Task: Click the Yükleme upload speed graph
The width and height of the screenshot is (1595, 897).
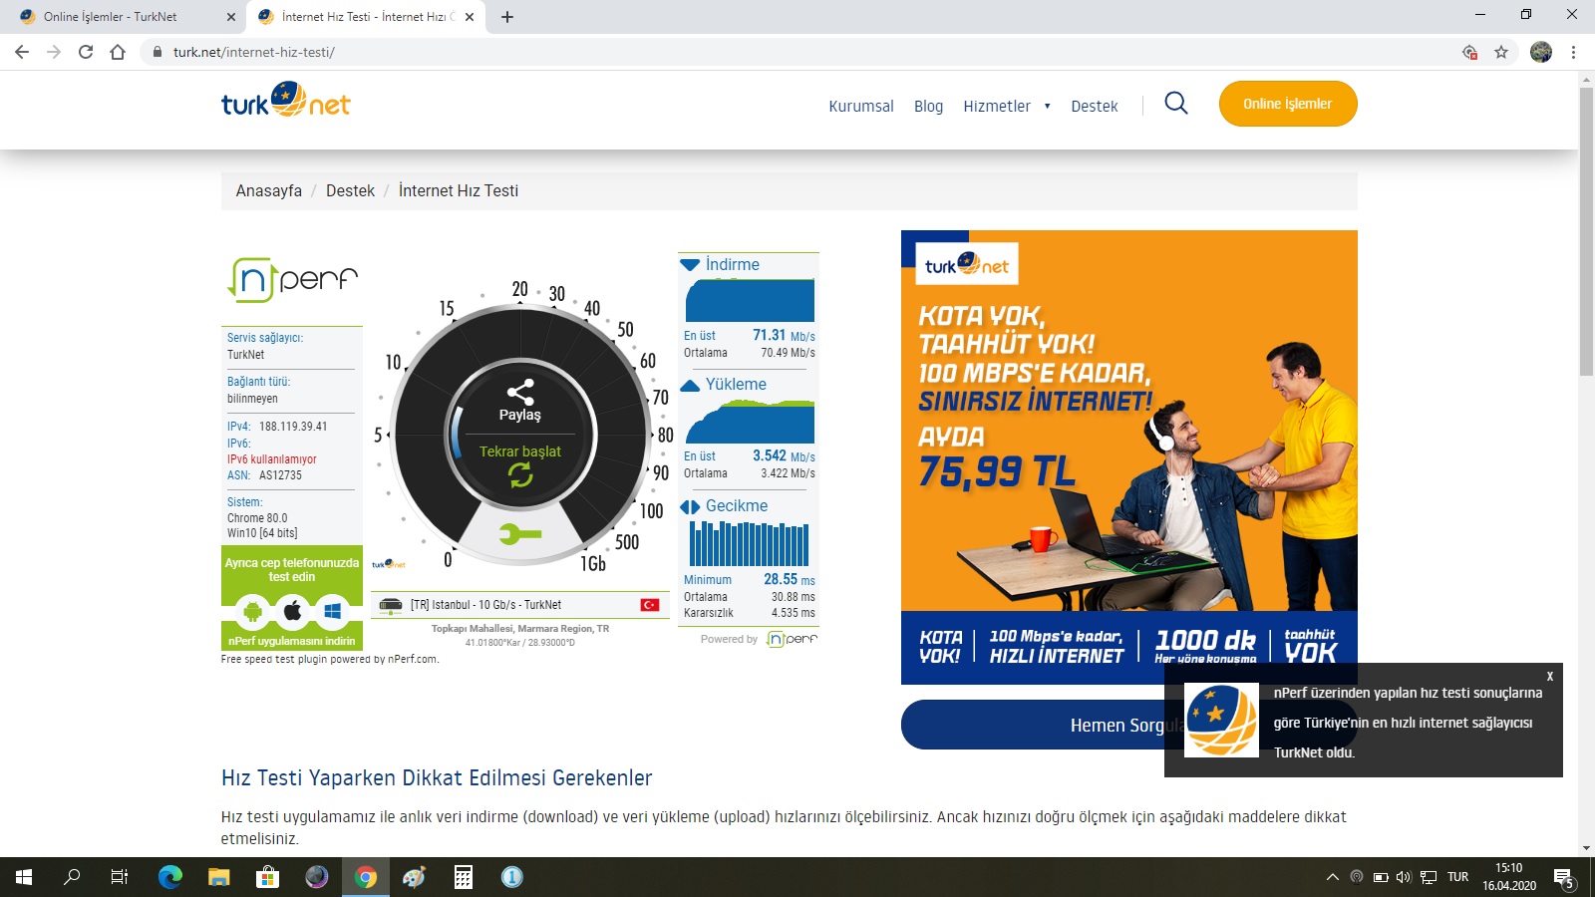Action: point(750,422)
